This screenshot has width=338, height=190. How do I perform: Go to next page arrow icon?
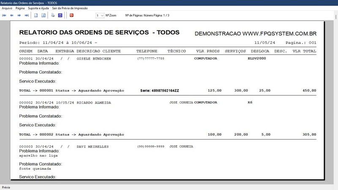(x=19, y=15)
